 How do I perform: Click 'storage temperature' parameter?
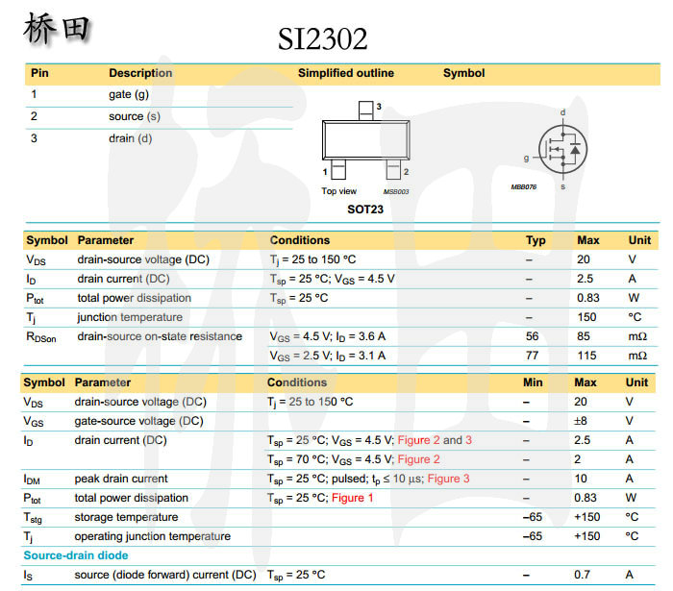(x=126, y=518)
